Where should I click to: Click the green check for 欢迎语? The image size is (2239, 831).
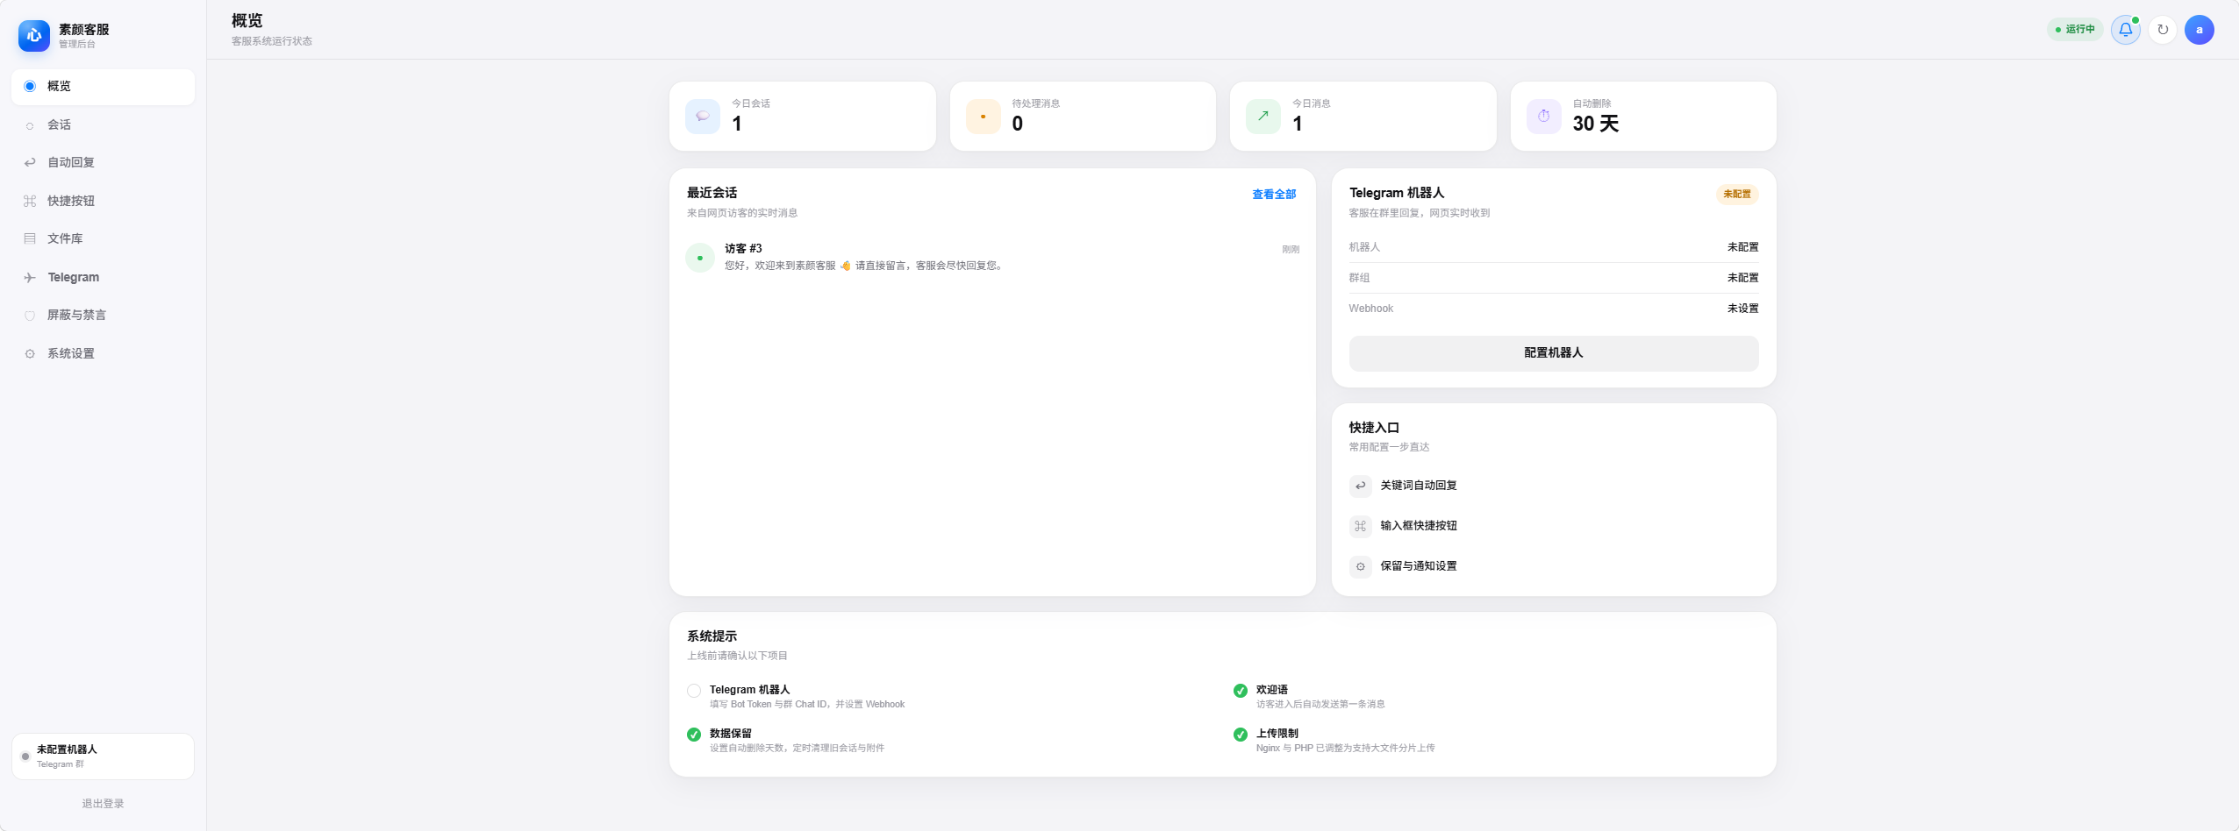click(x=1241, y=691)
